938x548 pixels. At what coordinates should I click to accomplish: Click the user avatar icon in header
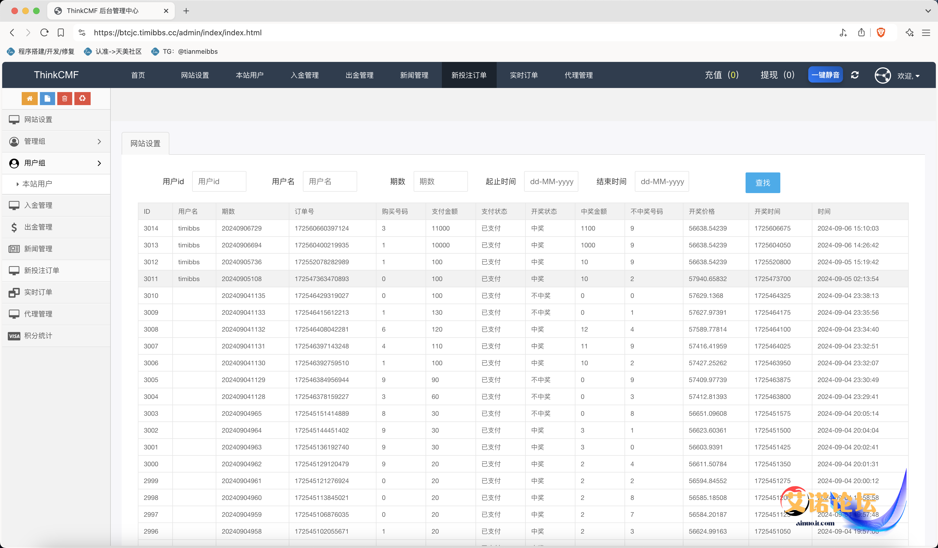pos(883,75)
